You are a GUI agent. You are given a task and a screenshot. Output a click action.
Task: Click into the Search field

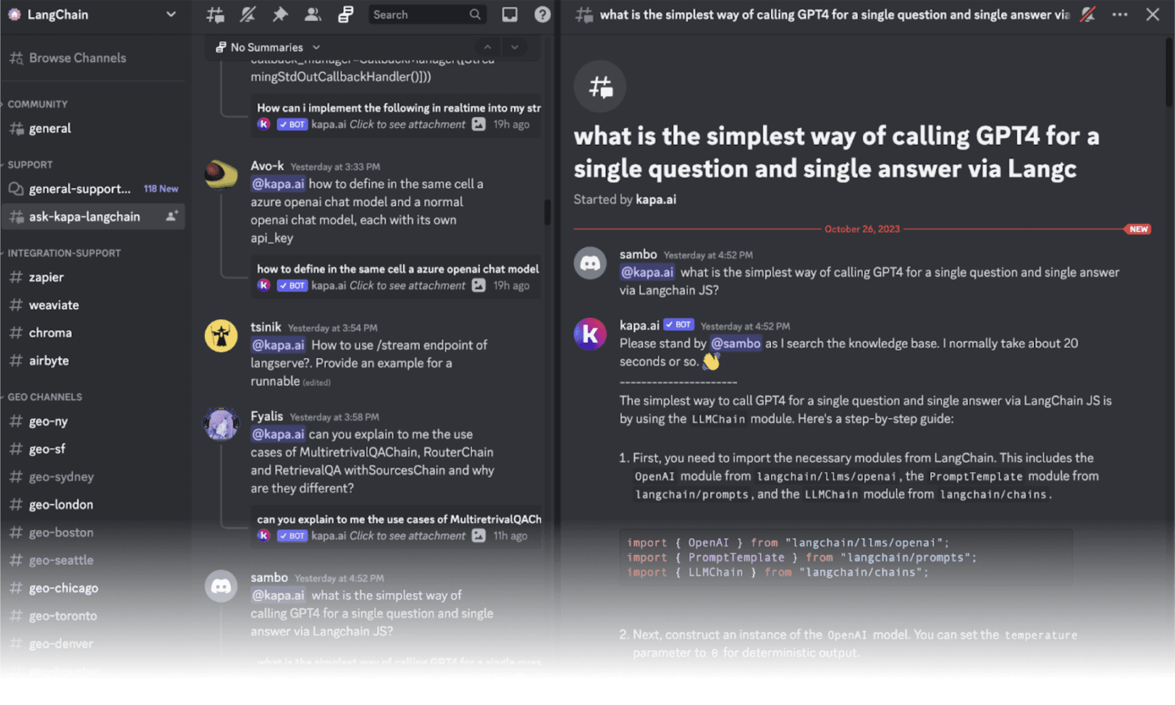pos(428,14)
